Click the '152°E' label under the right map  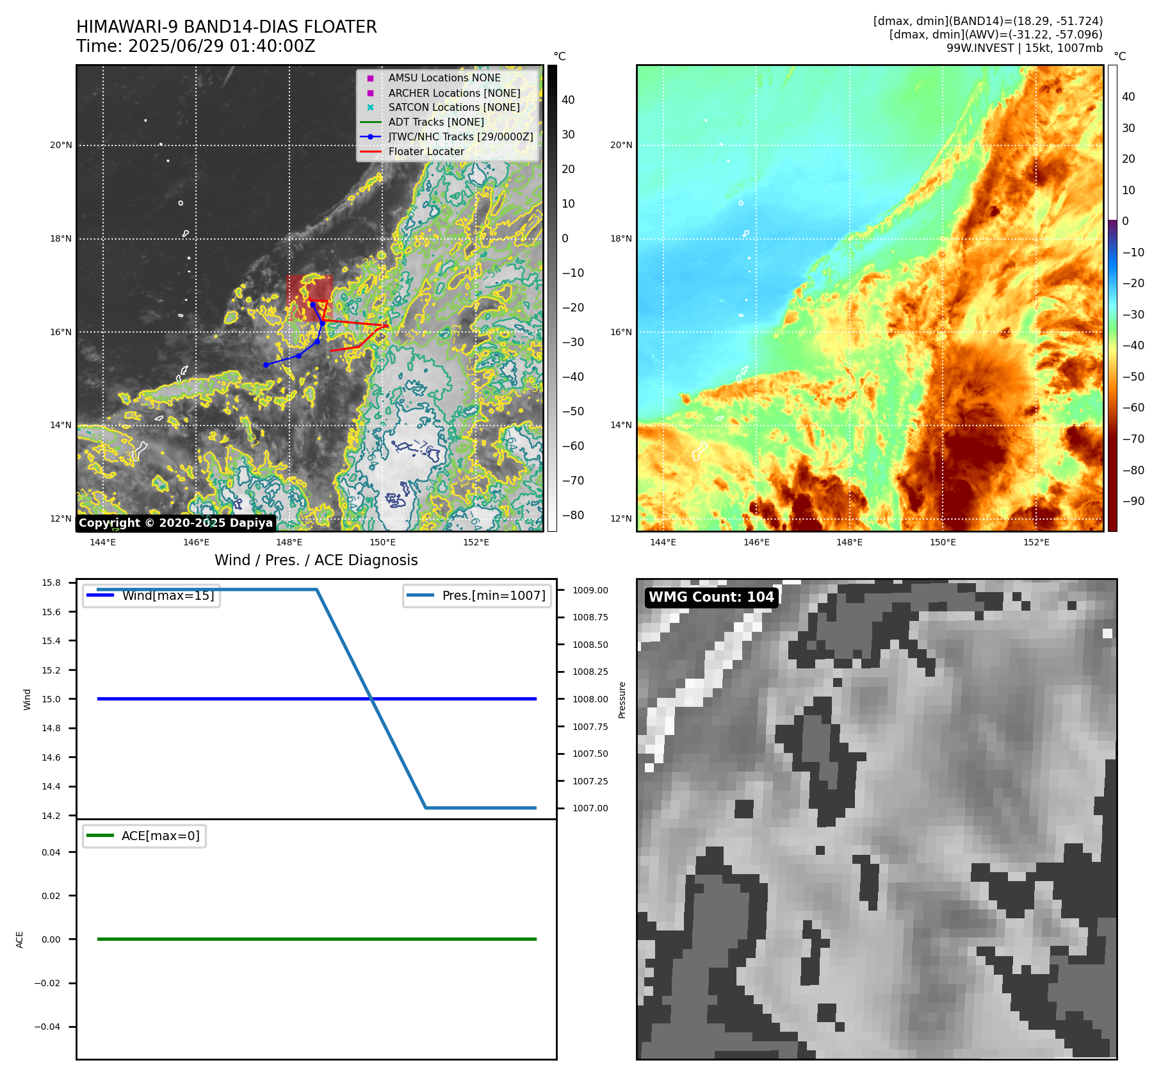(x=1036, y=542)
